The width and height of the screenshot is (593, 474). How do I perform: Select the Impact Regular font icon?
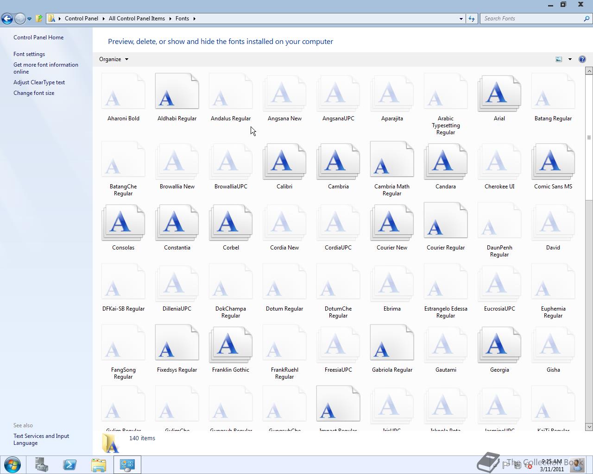pyautogui.click(x=338, y=405)
